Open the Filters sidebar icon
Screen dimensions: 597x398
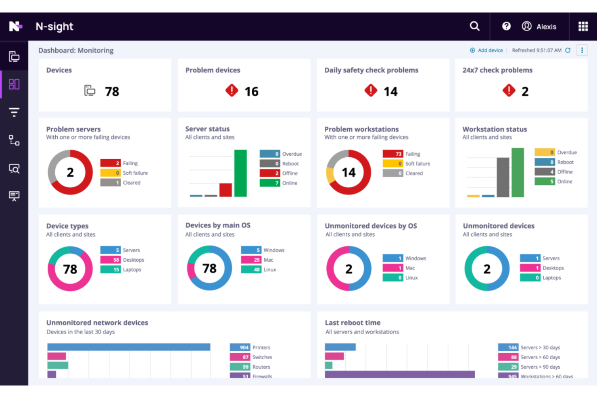(14, 112)
